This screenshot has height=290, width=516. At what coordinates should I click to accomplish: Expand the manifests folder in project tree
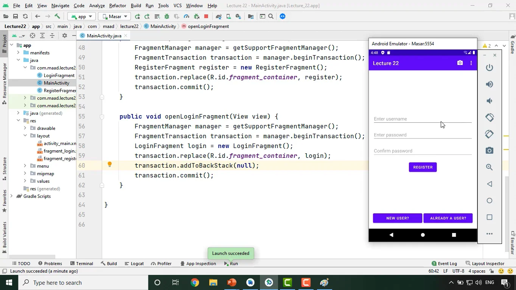18,53
